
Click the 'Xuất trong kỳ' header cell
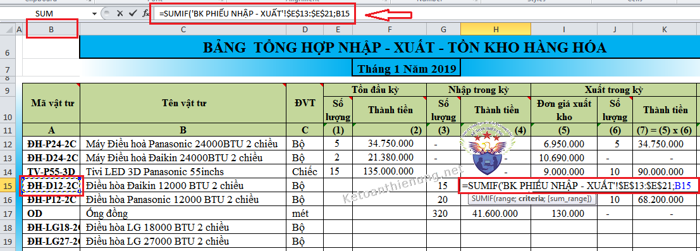pyautogui.click(x=613, y=89)
